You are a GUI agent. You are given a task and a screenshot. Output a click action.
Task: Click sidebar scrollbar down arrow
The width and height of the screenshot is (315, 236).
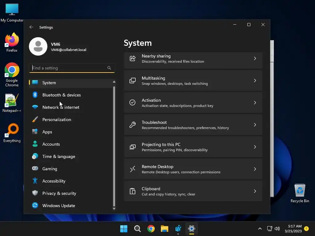(x=114, y=209)
